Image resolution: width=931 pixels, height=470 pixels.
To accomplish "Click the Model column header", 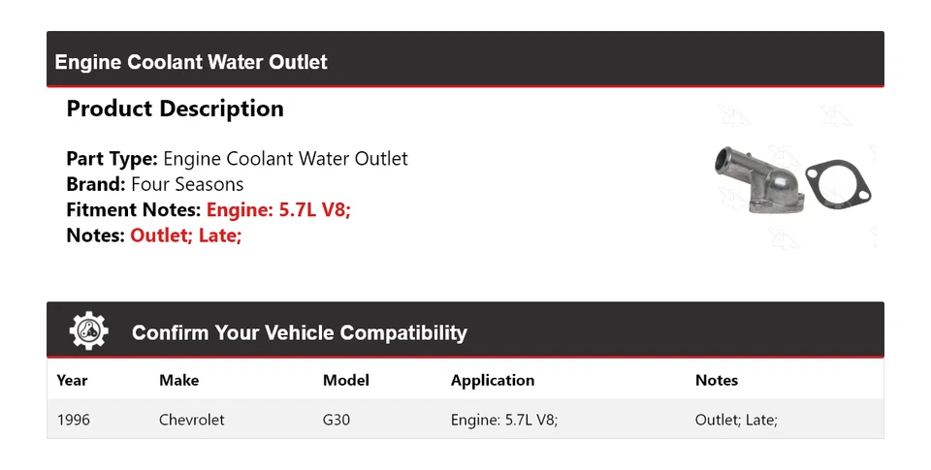I will (345, 381).
